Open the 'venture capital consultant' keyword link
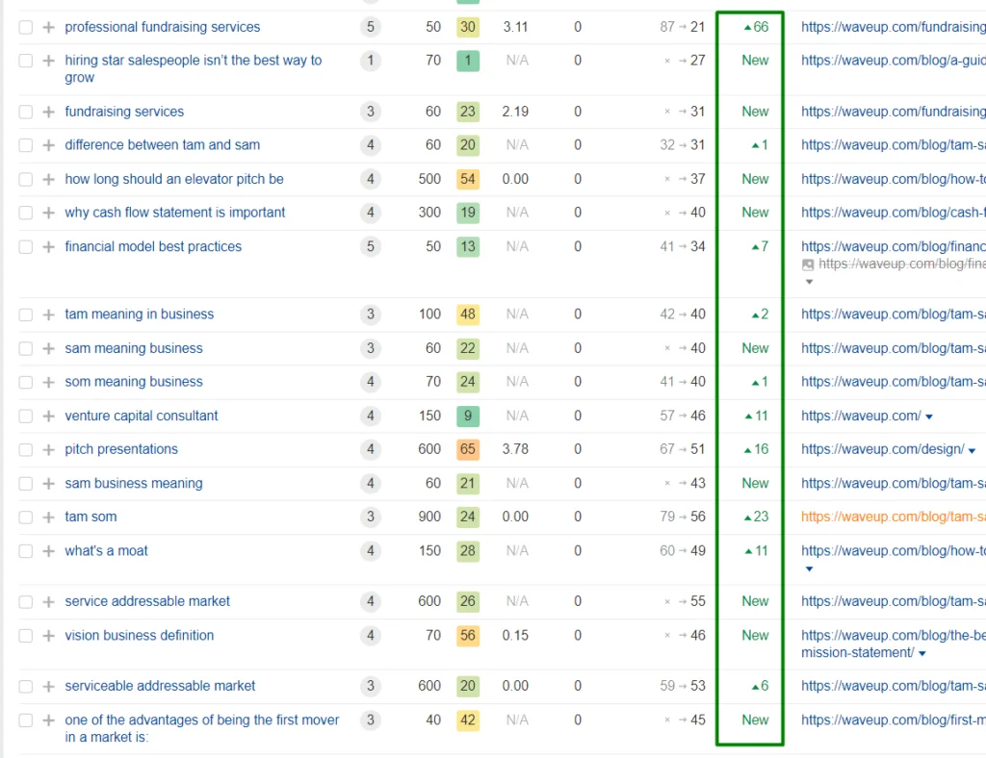 (142, 416)
